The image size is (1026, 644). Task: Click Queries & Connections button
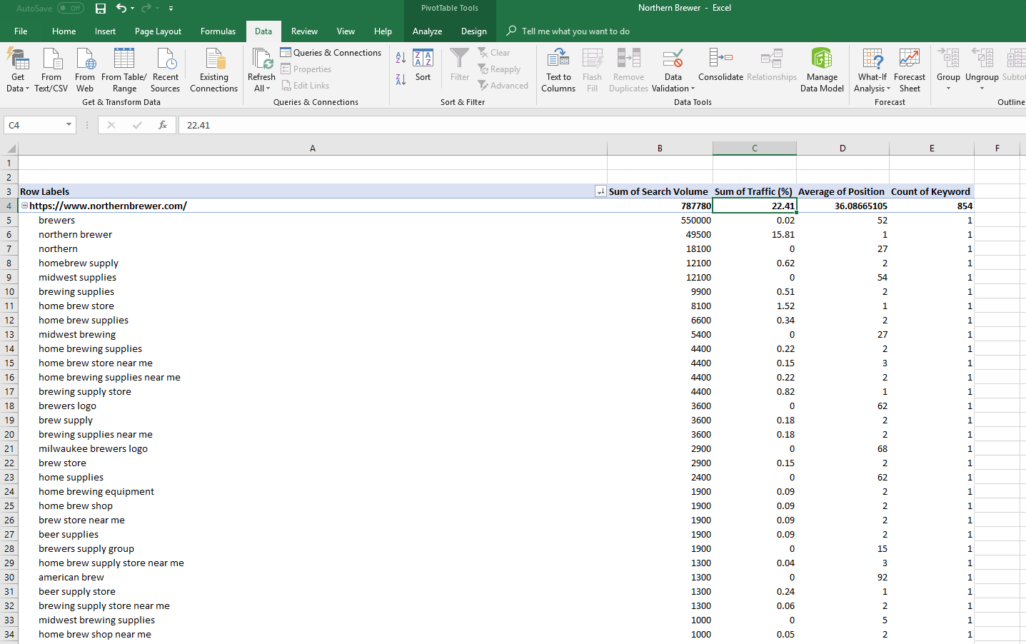point(331,53)
